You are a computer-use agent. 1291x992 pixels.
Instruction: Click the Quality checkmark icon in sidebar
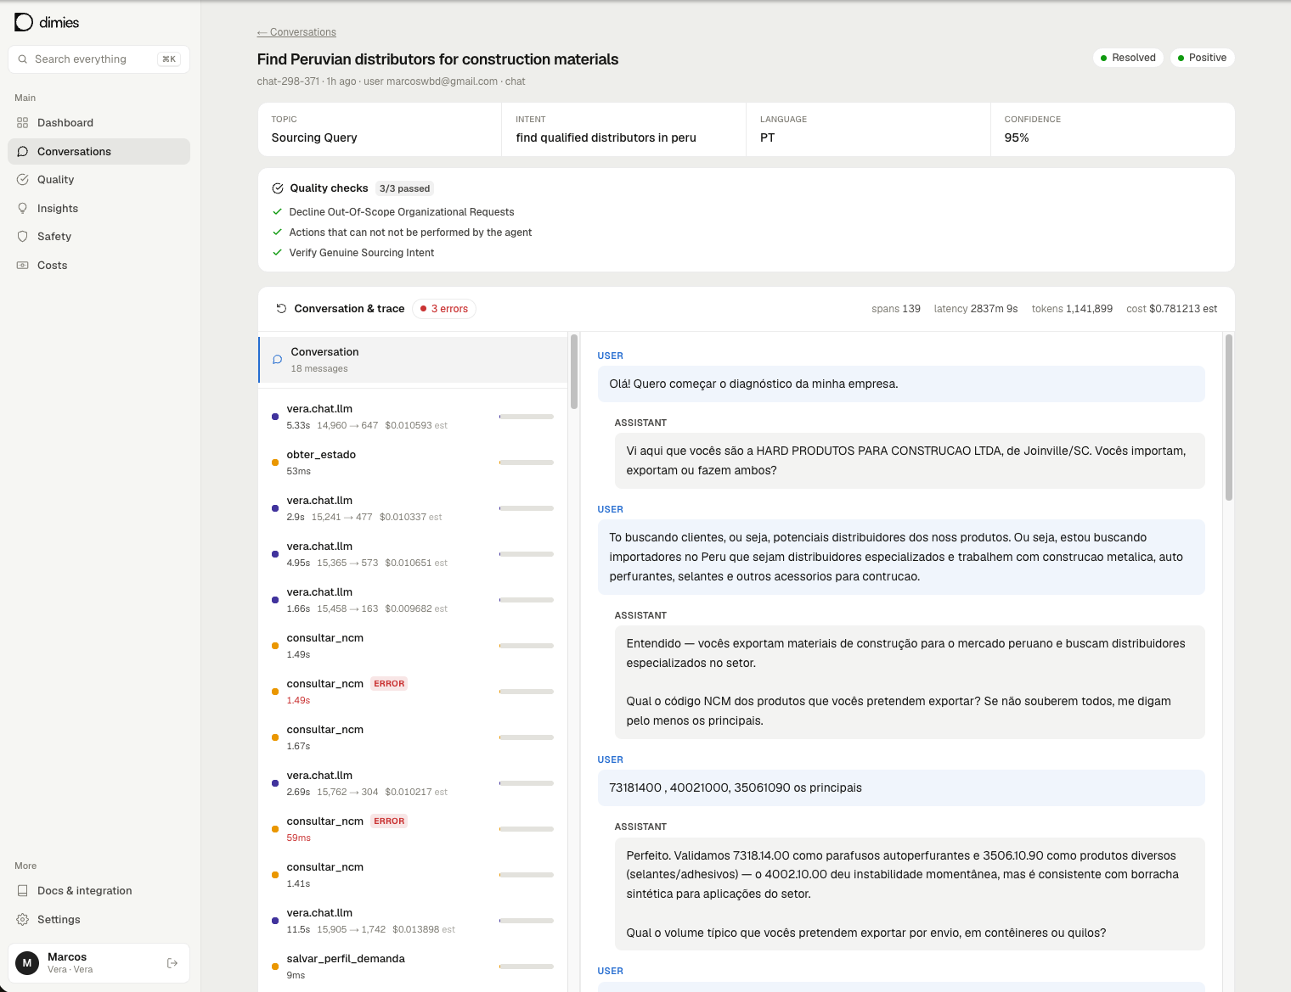click(23, 180)
